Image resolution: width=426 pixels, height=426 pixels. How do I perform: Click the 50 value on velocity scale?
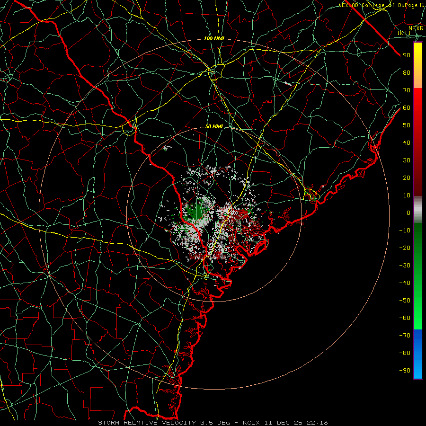pos(407,125)
